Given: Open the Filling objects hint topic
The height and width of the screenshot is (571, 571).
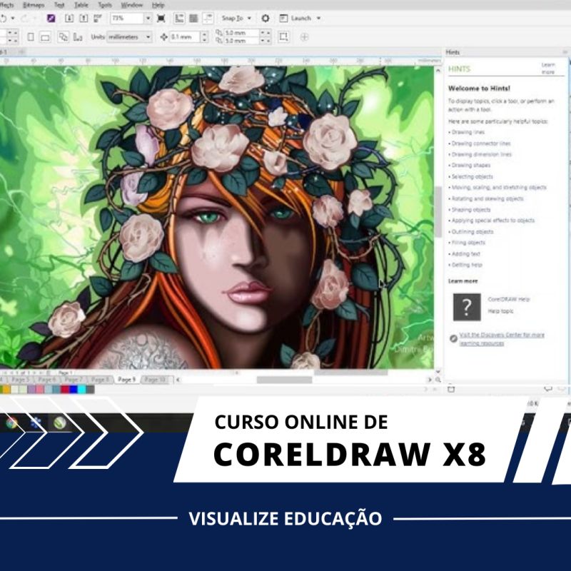Looking at the screenshot, I should click(468, 243).
